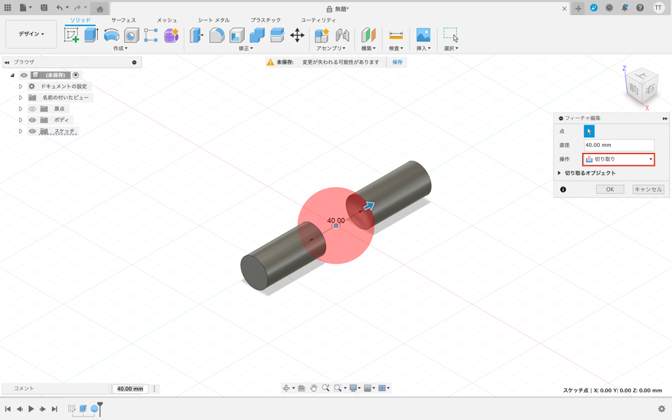Open the デザイン workspace dropdown
Viewport: 672px width, 420px height.
click(x=31, y=34)
